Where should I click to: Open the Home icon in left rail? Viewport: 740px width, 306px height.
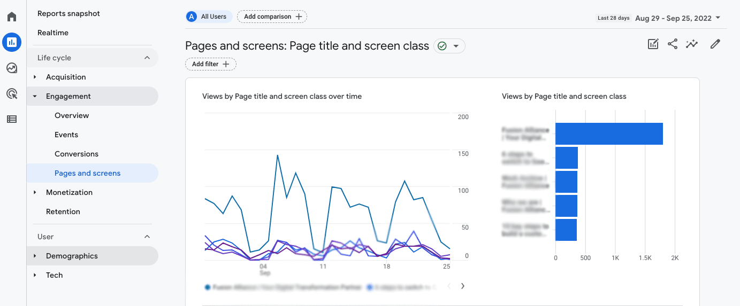12,17
